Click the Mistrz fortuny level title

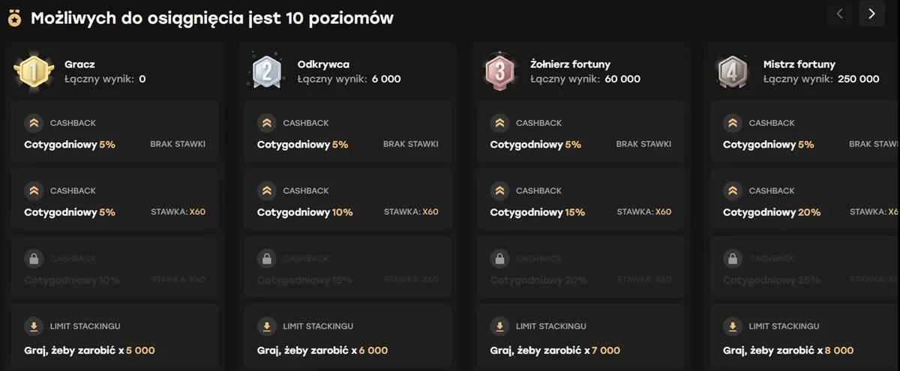[799, 64]
